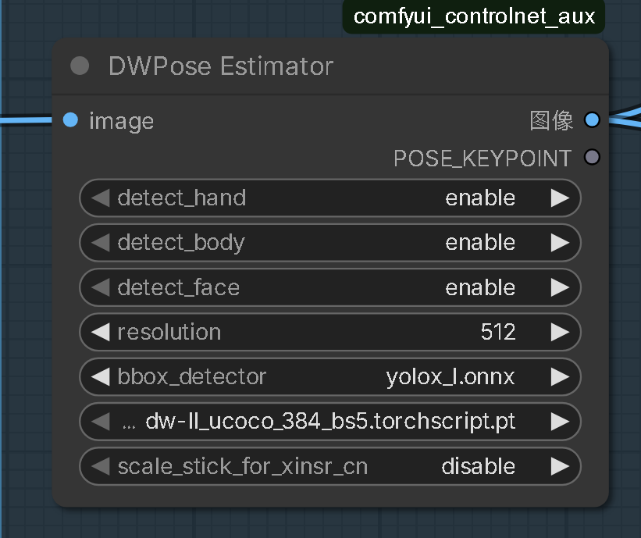This screenshot has width=641, height=538.
Task: Click the detect_body left arrow
Action: [x=100, y=242]
